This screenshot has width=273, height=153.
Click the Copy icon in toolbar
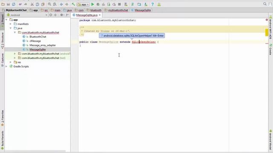click(38, 4)
